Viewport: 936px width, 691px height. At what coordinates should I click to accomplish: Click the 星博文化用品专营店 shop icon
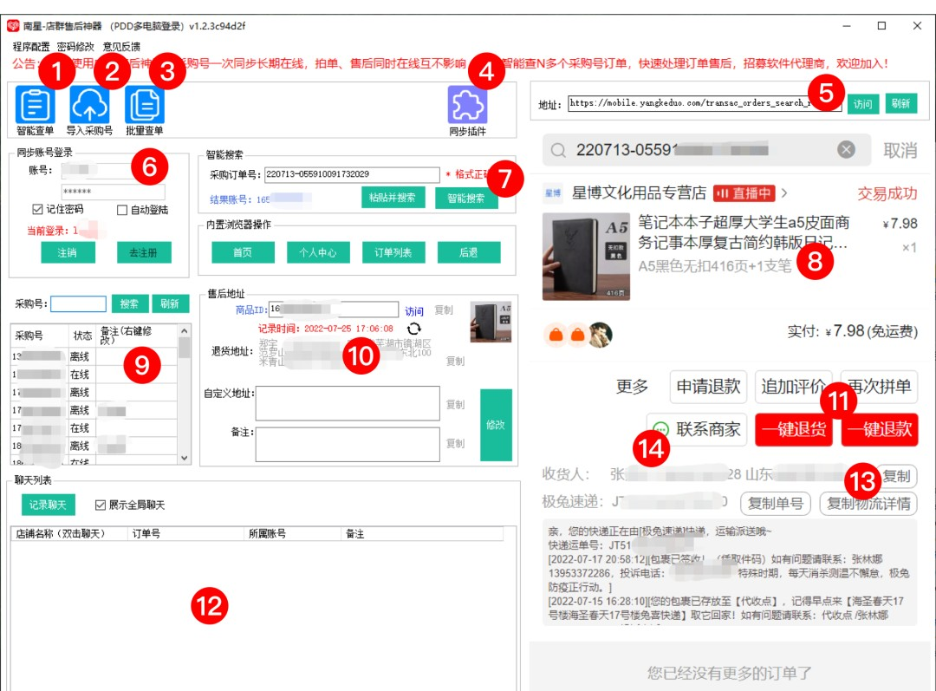(x=553, y=193)
